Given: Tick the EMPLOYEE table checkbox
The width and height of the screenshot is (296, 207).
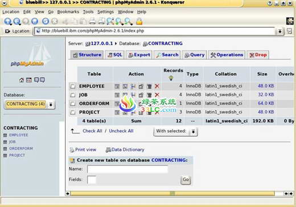Looking at the screenshot, I should (x=72, y=86).
